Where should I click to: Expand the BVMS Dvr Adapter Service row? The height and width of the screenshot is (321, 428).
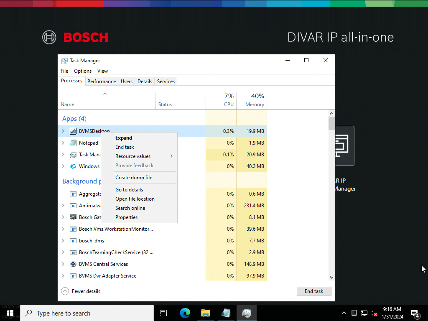pyautogui.click(x=63, y=276)
